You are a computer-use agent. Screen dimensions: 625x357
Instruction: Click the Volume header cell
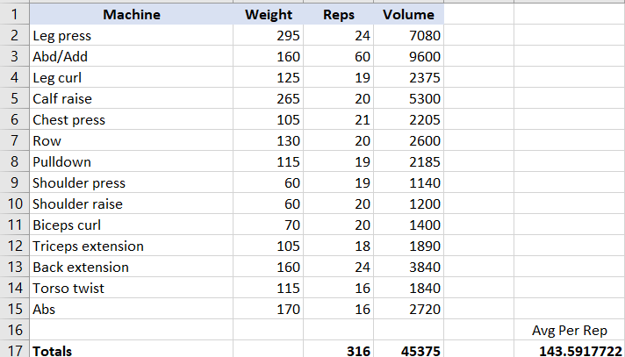(409, 15)
